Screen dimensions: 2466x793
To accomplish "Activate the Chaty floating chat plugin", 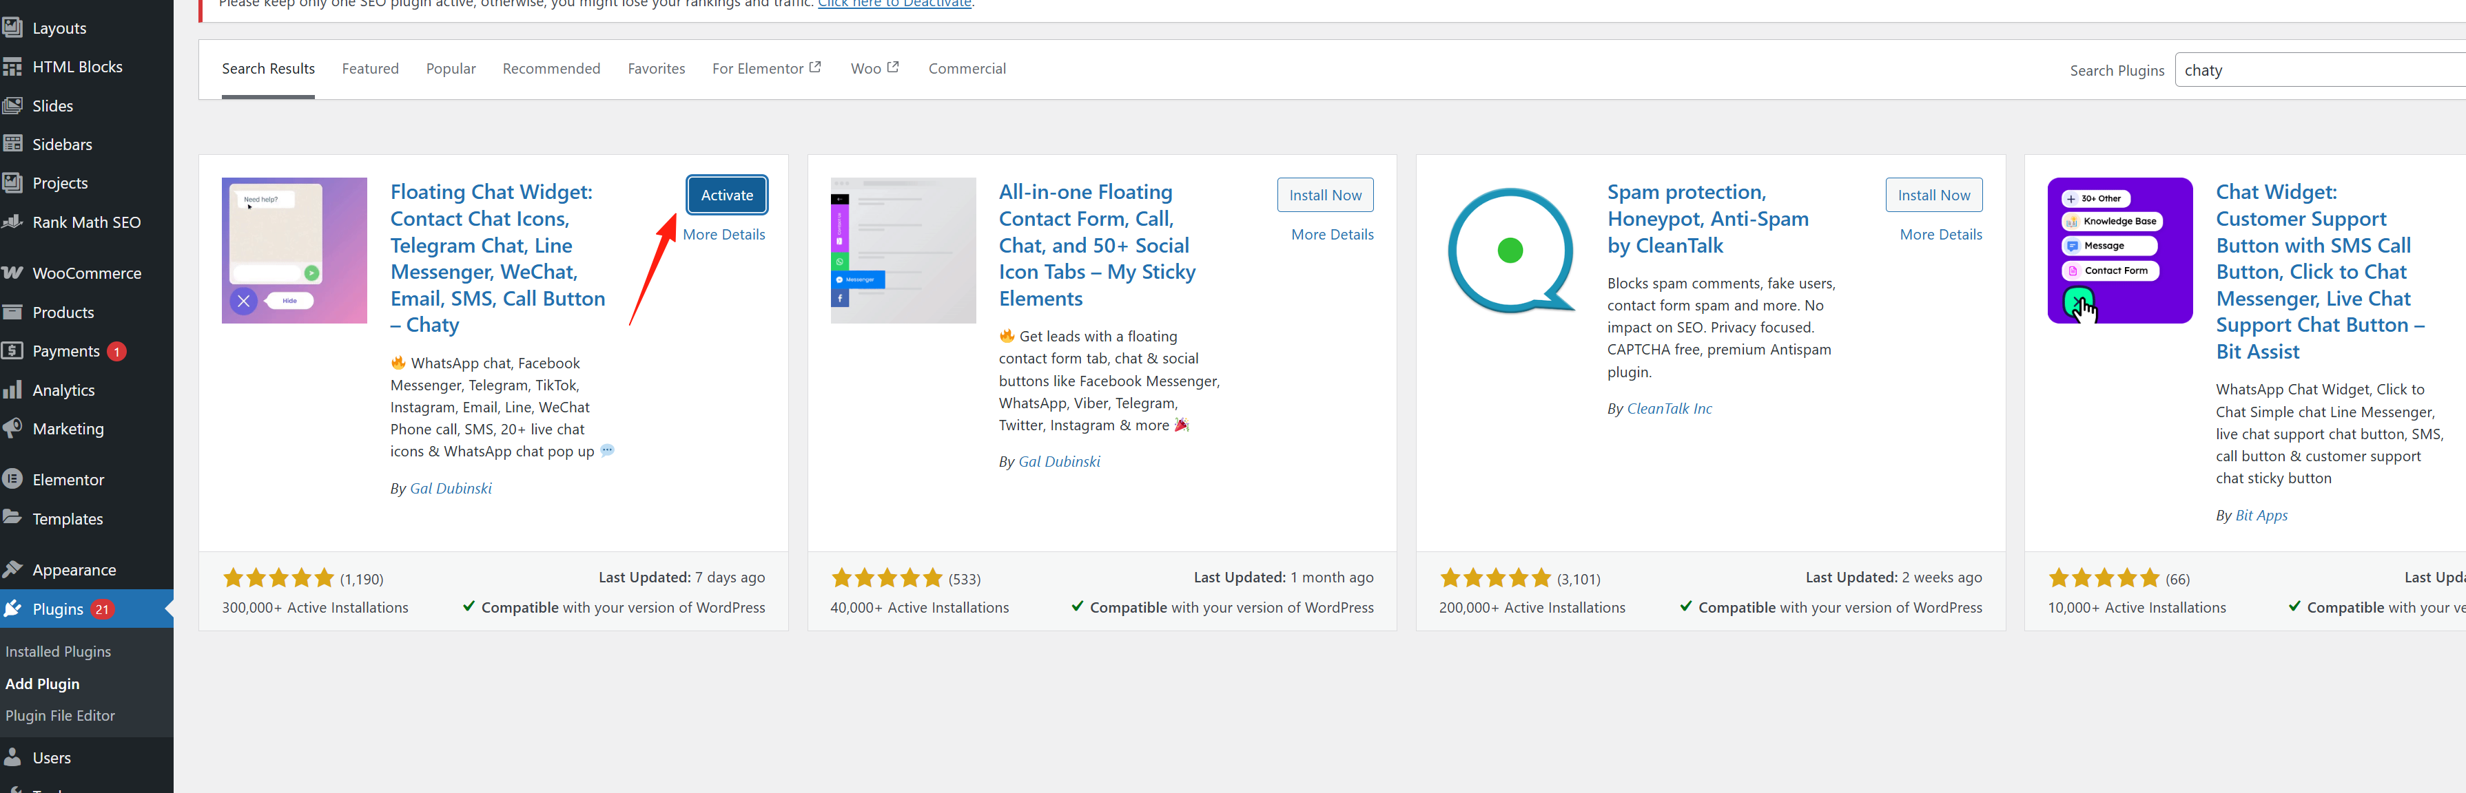I will [727, 195].
